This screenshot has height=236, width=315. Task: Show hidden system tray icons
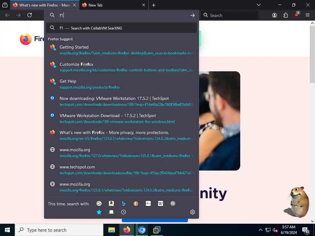coord(260,230)
